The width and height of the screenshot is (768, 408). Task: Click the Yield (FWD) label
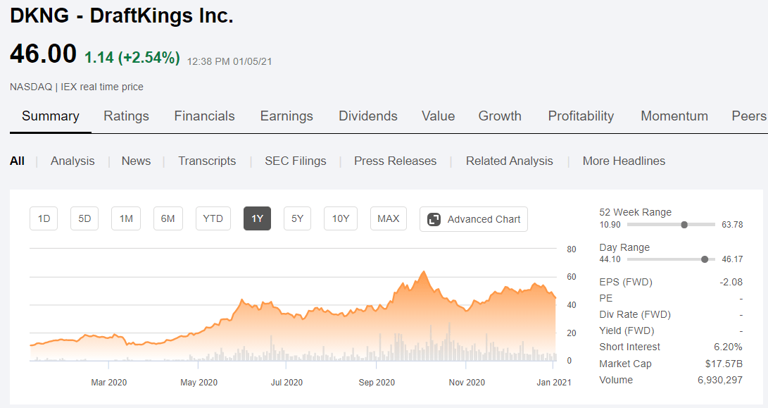pos(627,330)
